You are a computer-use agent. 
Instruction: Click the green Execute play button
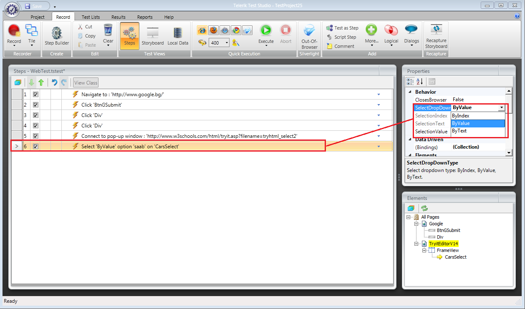[266, 31]
